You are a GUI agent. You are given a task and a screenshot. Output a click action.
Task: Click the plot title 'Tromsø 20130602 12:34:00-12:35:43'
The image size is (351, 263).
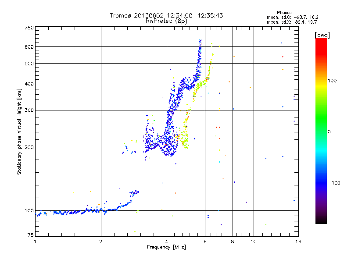coord(166,15)
